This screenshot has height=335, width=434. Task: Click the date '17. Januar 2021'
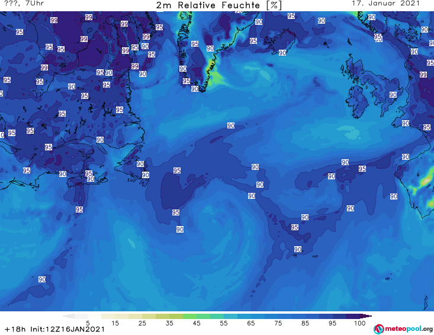[385, 4]
